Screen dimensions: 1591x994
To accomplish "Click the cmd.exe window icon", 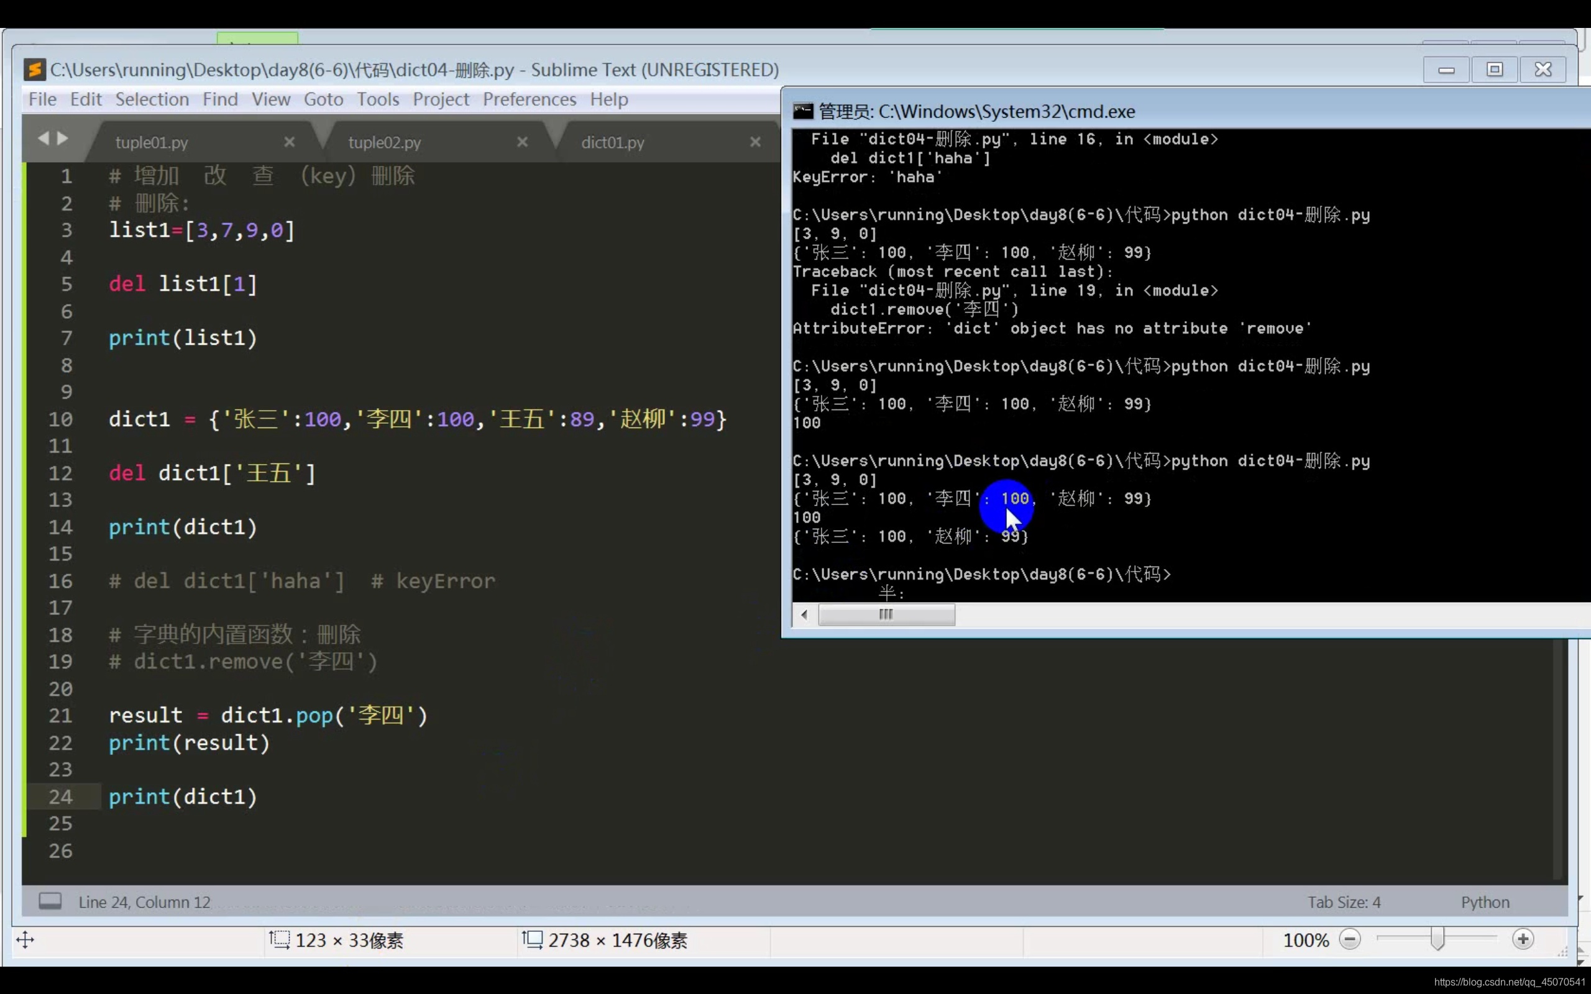I will [x=803, y=111].
